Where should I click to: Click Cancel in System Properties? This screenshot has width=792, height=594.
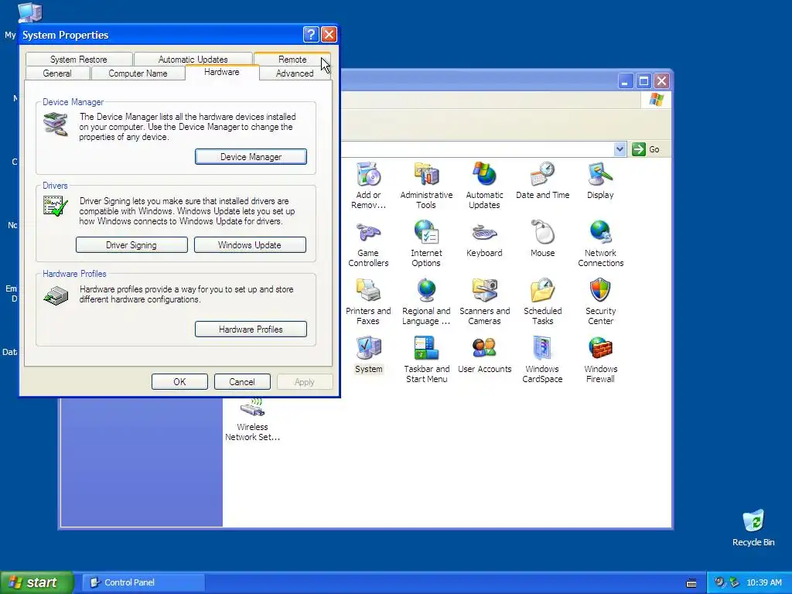coord(242,382)
